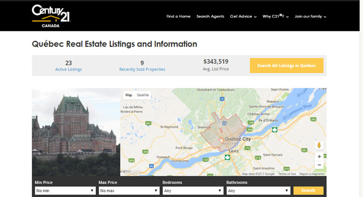363x197 pixels.
Task: Click the Street View pegman icon
Action: coord(319,145)
